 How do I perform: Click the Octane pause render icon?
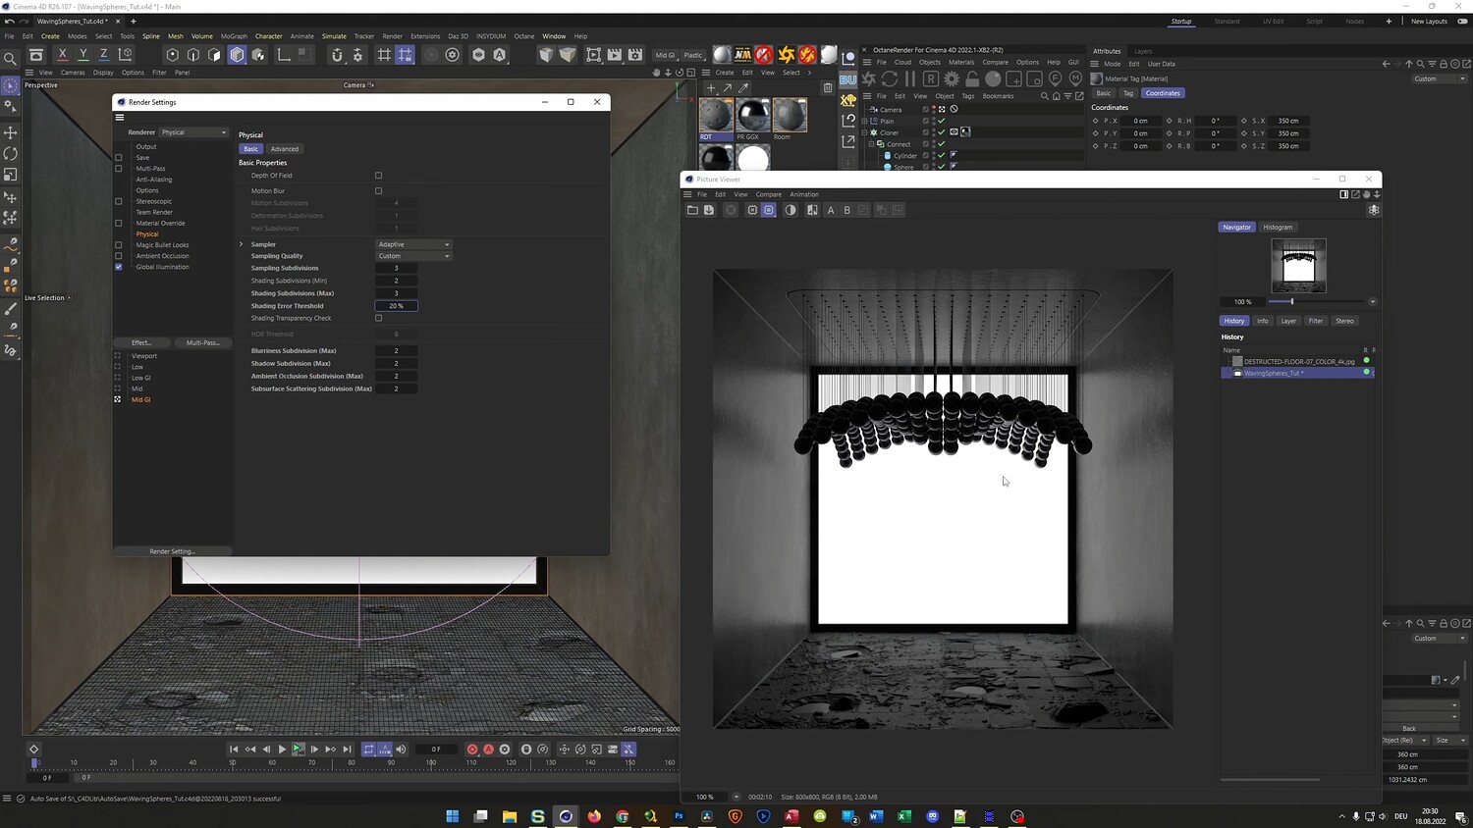tap(909, 78)
